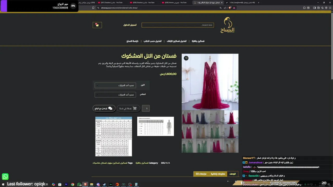Viewport: 333px width, 187px height.
Task: Open the اللون color selection dropdown
Action: (115, 85)
